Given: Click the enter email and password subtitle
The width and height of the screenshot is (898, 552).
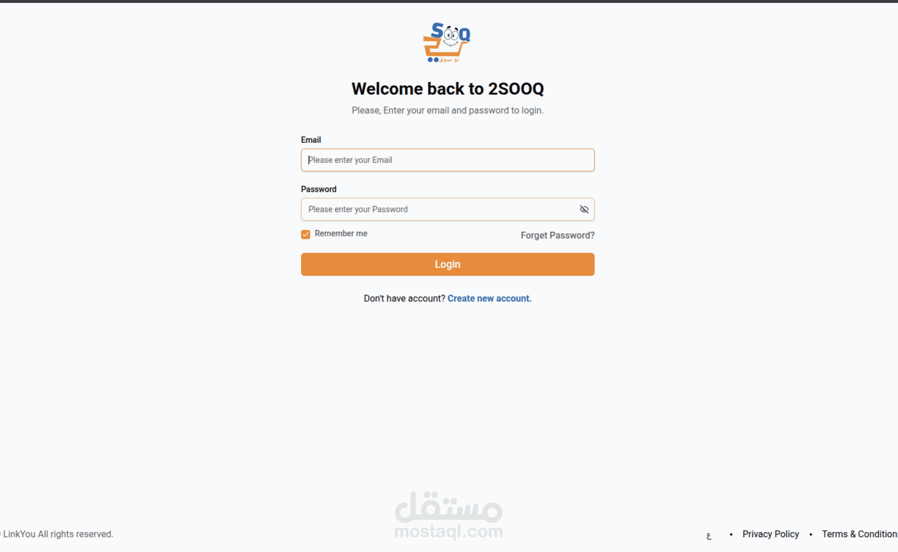Looking at the screenshot, I should (447, 110).
